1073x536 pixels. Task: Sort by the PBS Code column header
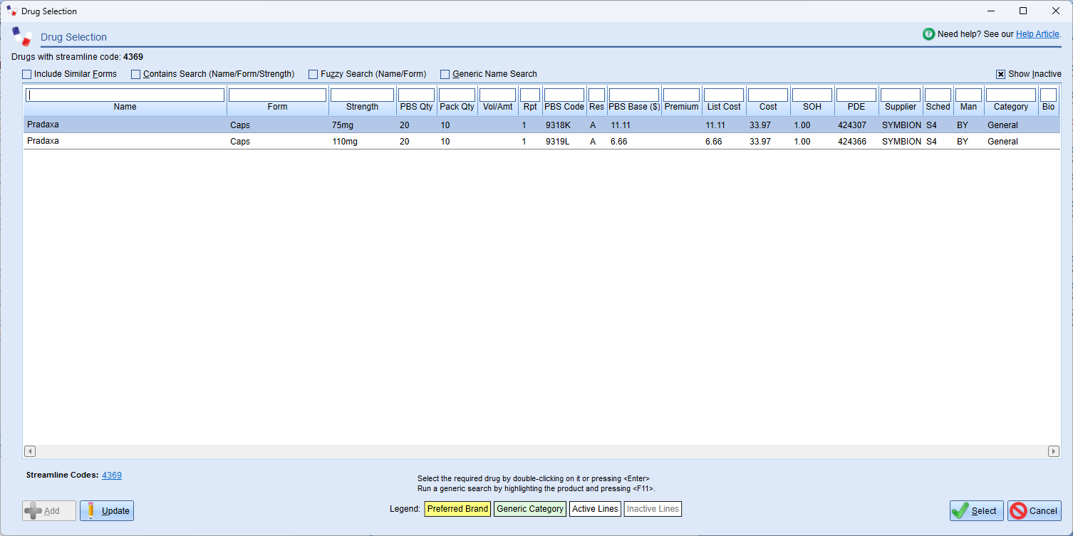(564, 107)
